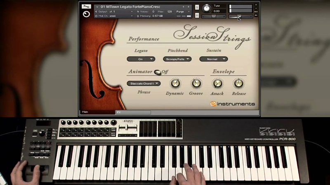The height and width of the screenshot is (185, 330).
Task: Click the Midi Ch port icon
Action: click(x=96, y=16)
